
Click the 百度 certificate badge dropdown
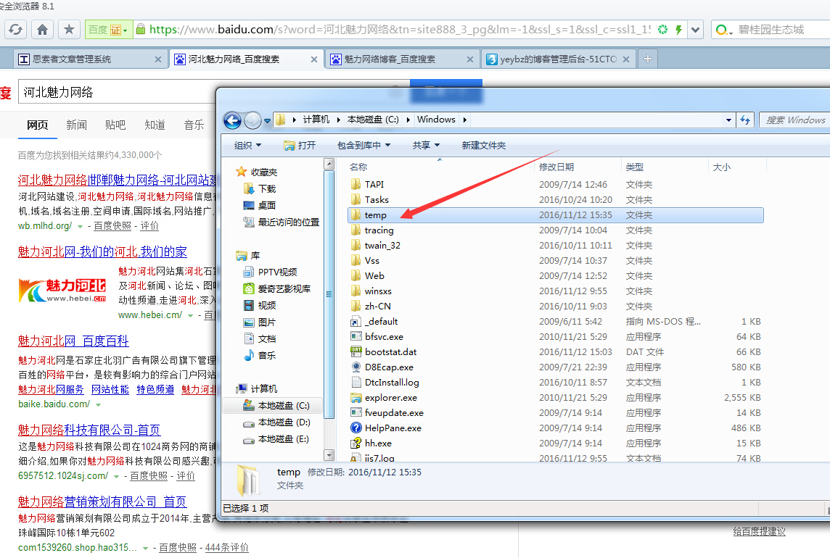pyautogui.click(x=108, y=30)
